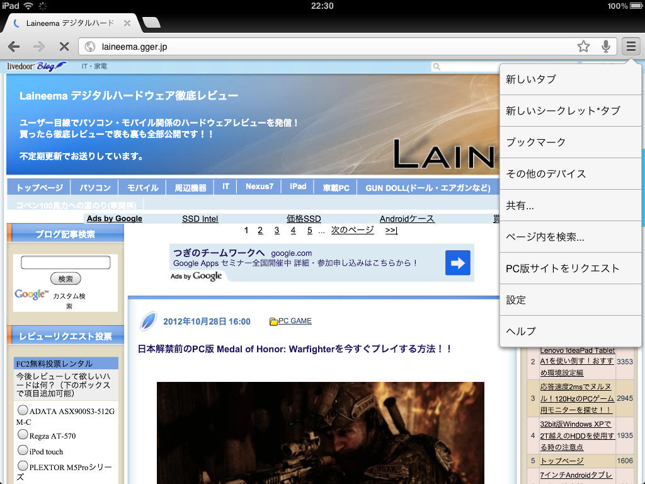Image resolution: width=645 pixels, height=484 pixels.
Task: Open コペン100馬力への道のり navigation tab
Action: 76,205
